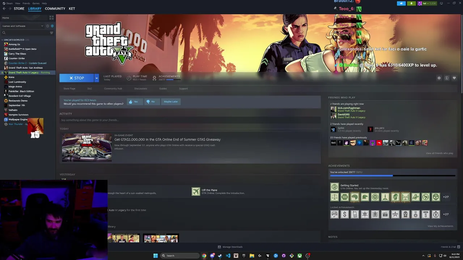Open the Discussions link
The image size is (463, 260).
(141, 88)
